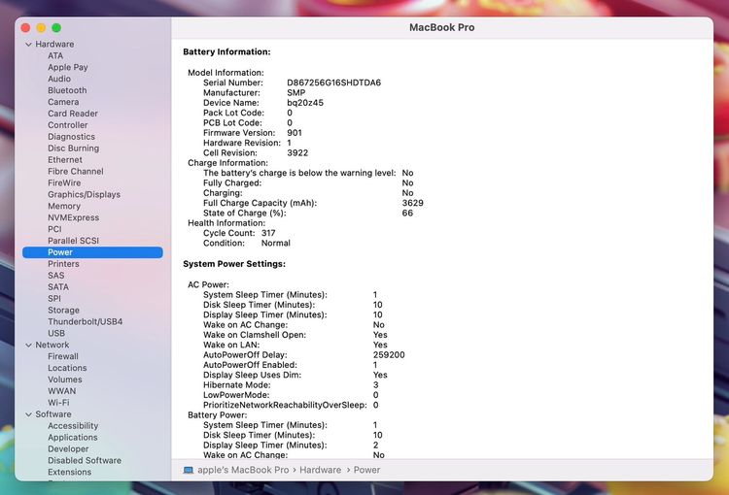
Task: Click the Hardware category label
Action: (54, 44)
